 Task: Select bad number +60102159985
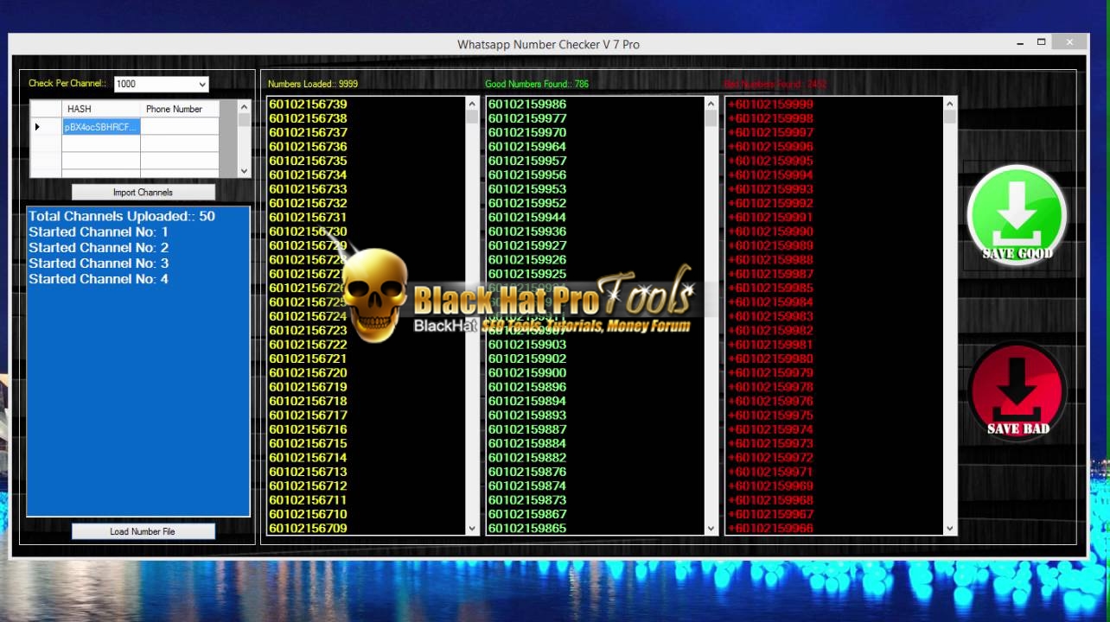click(770, 289)
